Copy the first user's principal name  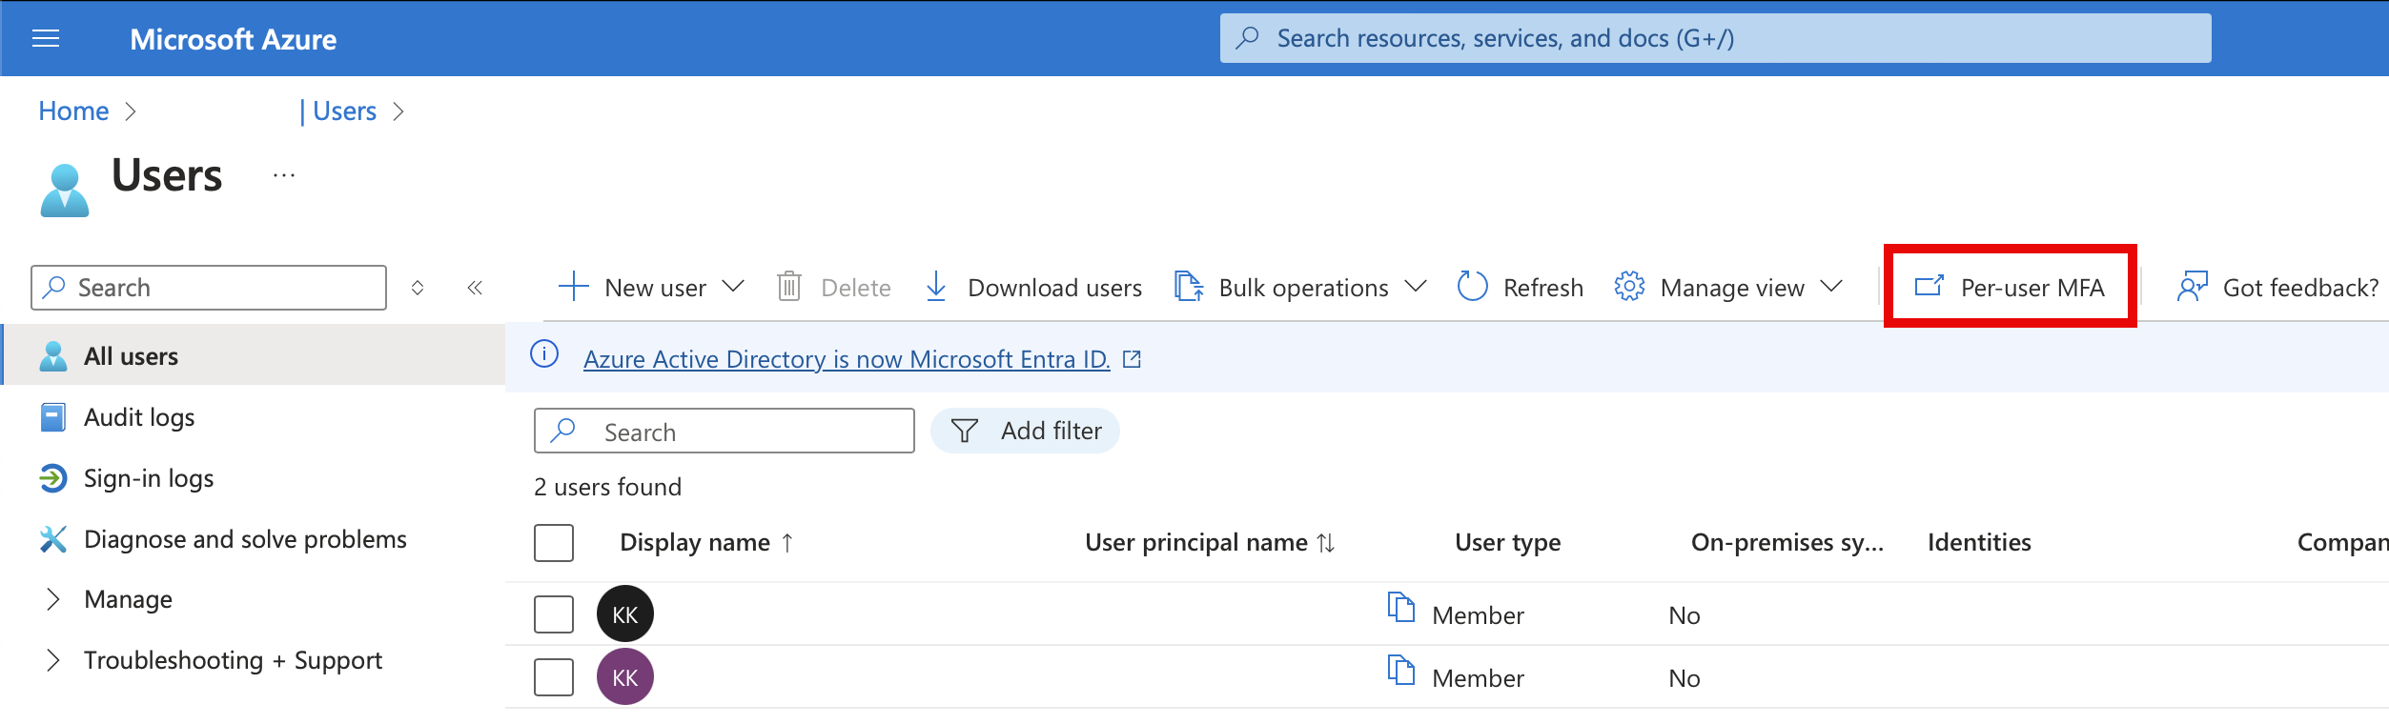(1401, 607)
